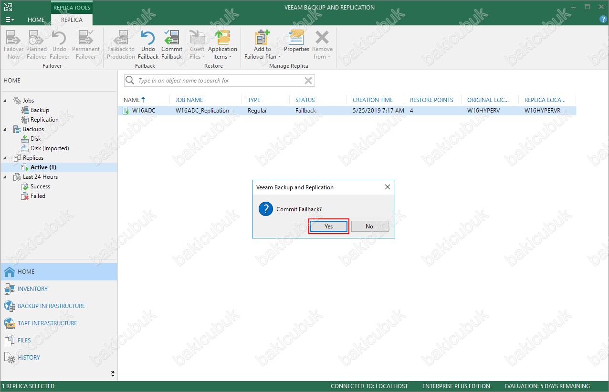Viewport: 609px width, 392px height.
Task: Switch to the HOME ribbon tab
Action: tap(36, 20)
